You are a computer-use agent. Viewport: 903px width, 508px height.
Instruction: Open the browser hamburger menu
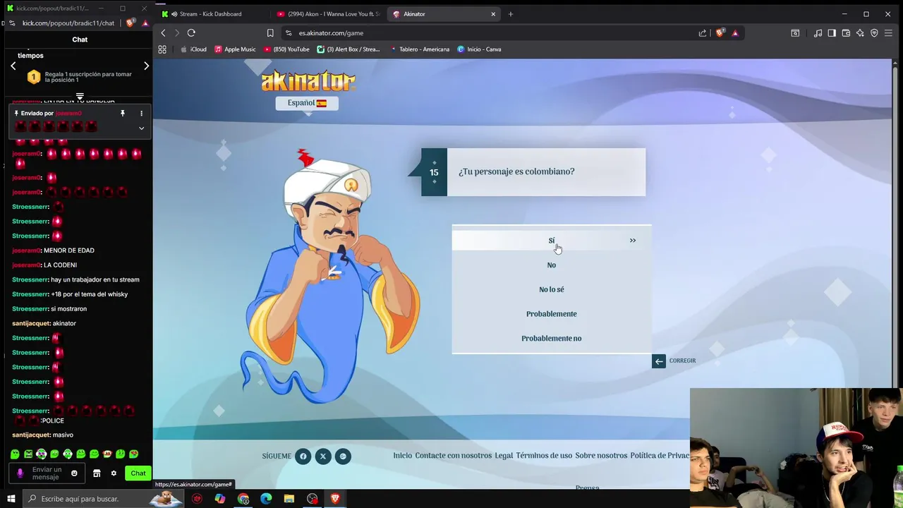point(888,33)
